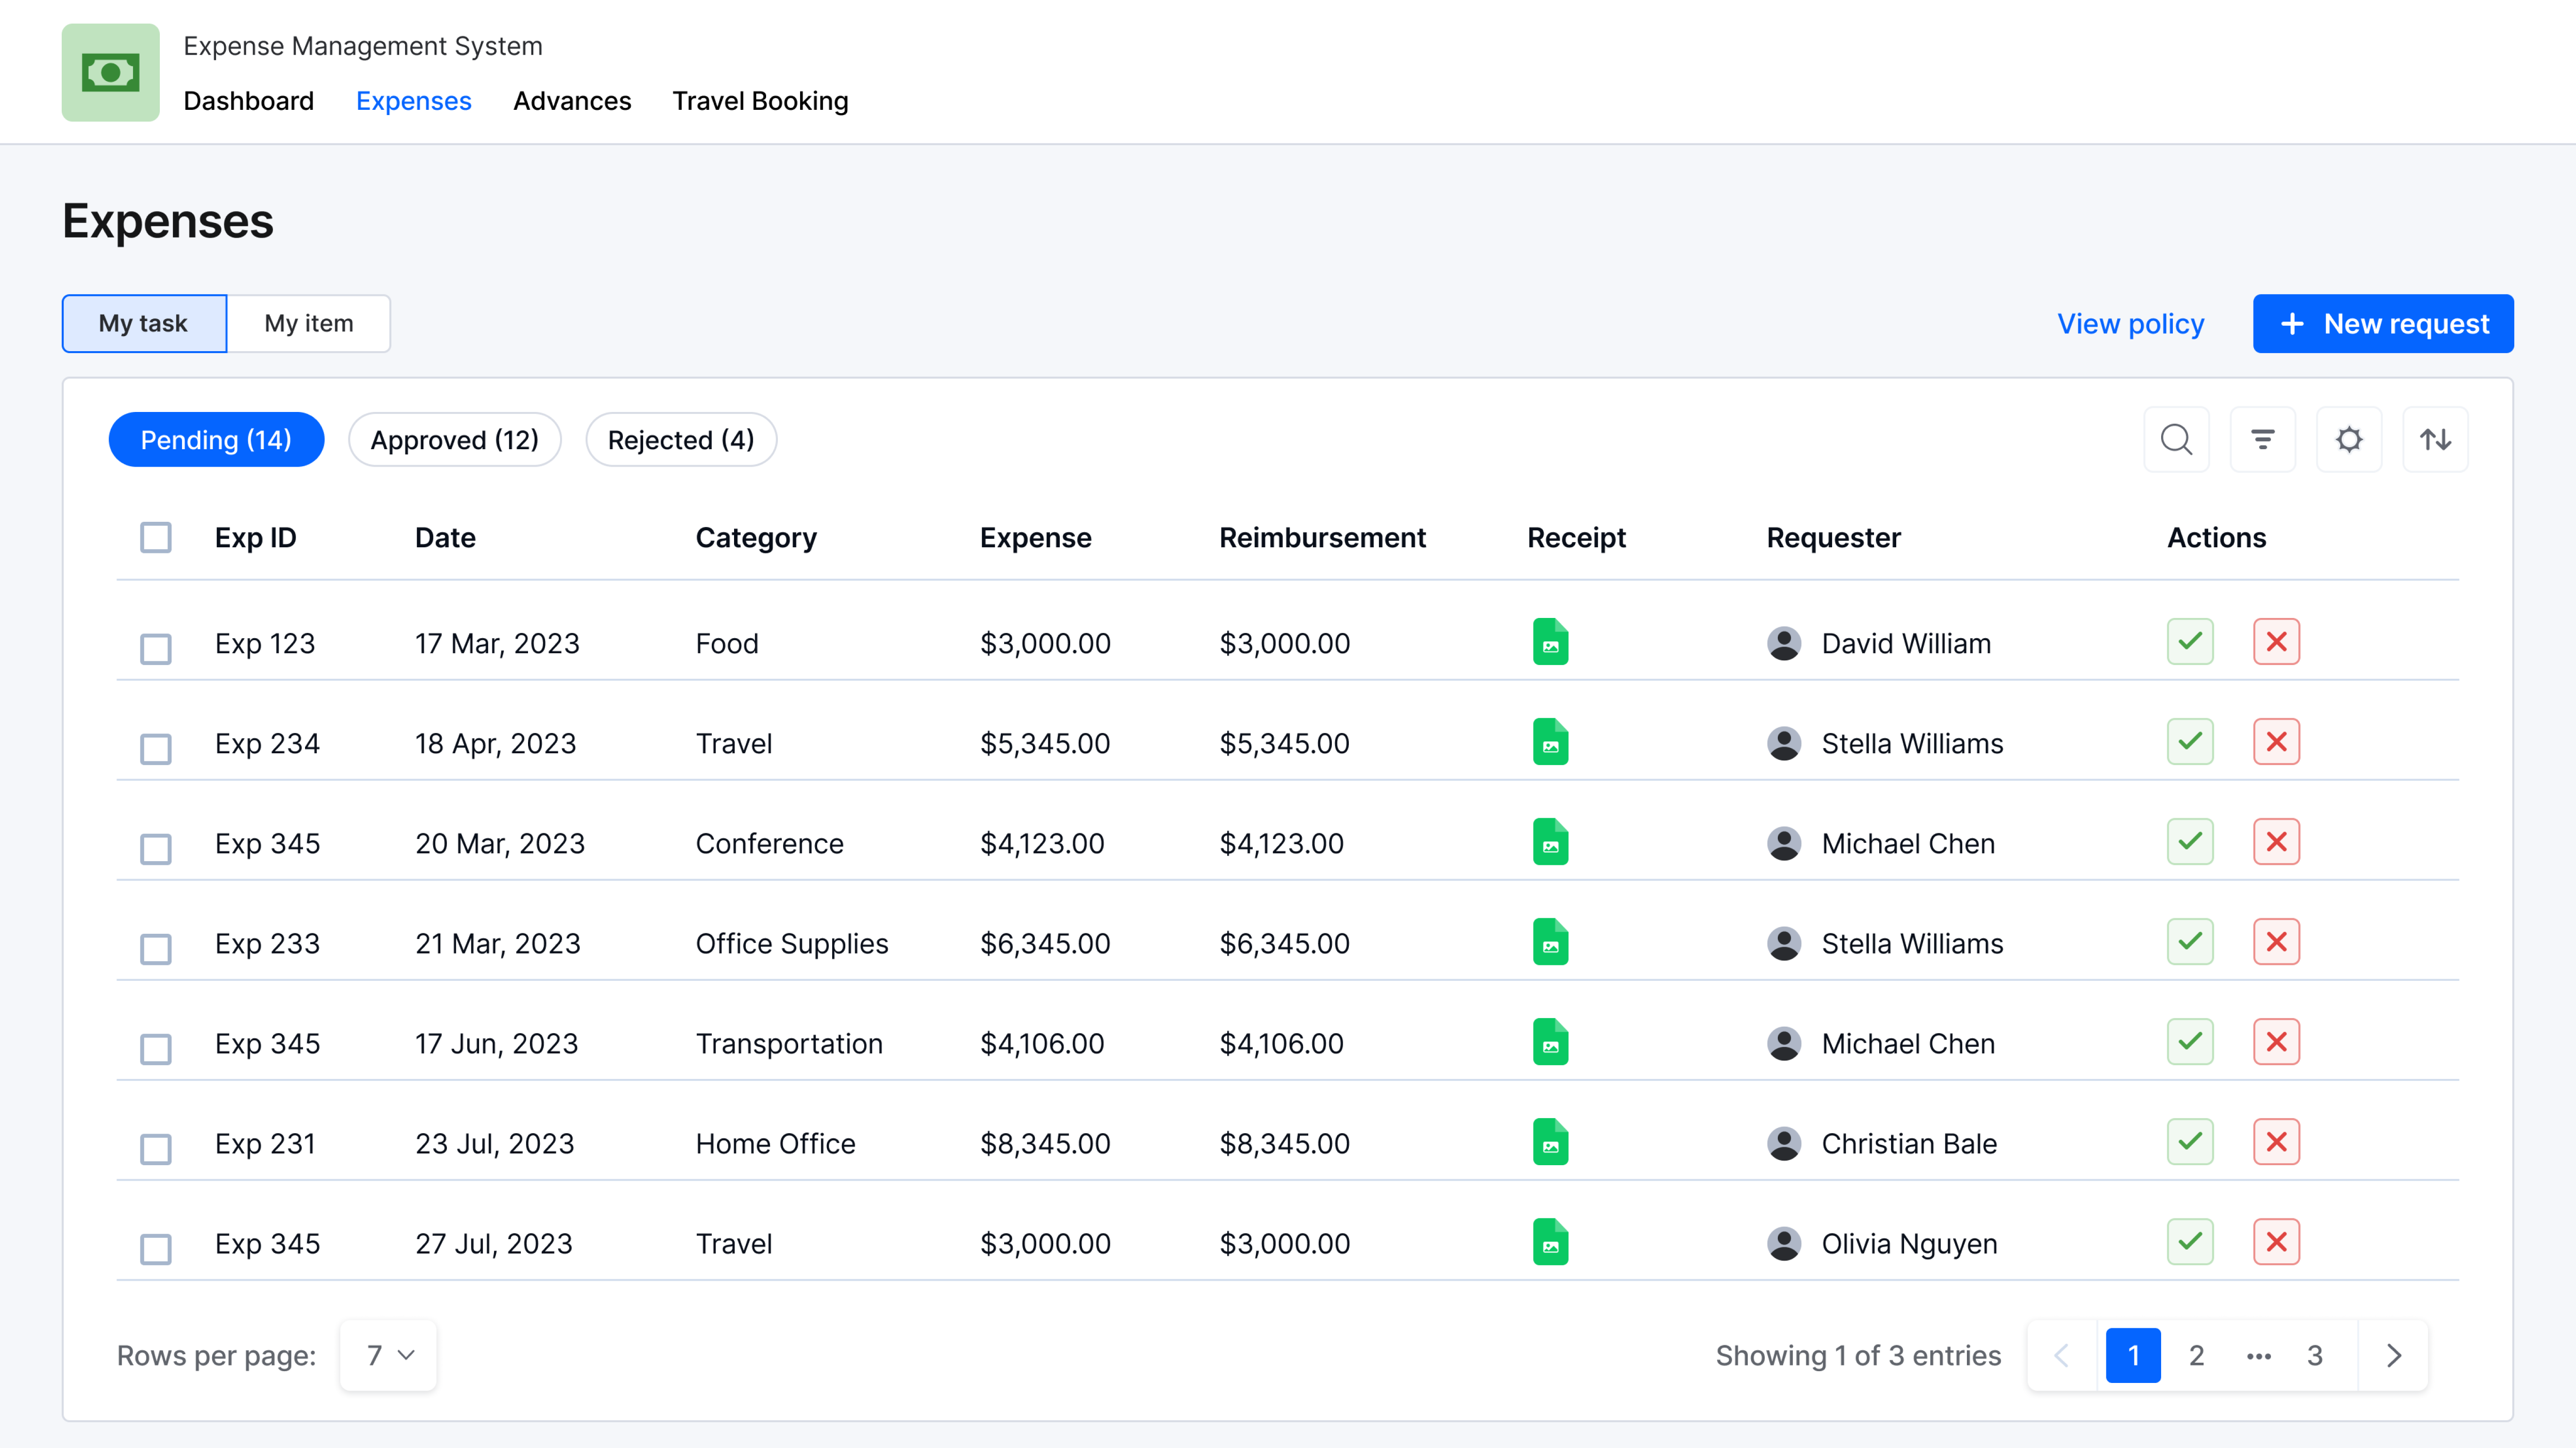Go to page 3
Viewport: 2576px width, 1448px height.
coord(2314,1355)
